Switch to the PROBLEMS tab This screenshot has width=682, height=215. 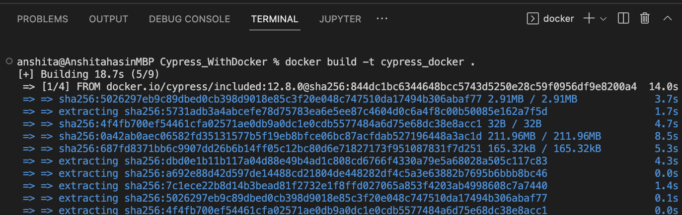(43, 19)
